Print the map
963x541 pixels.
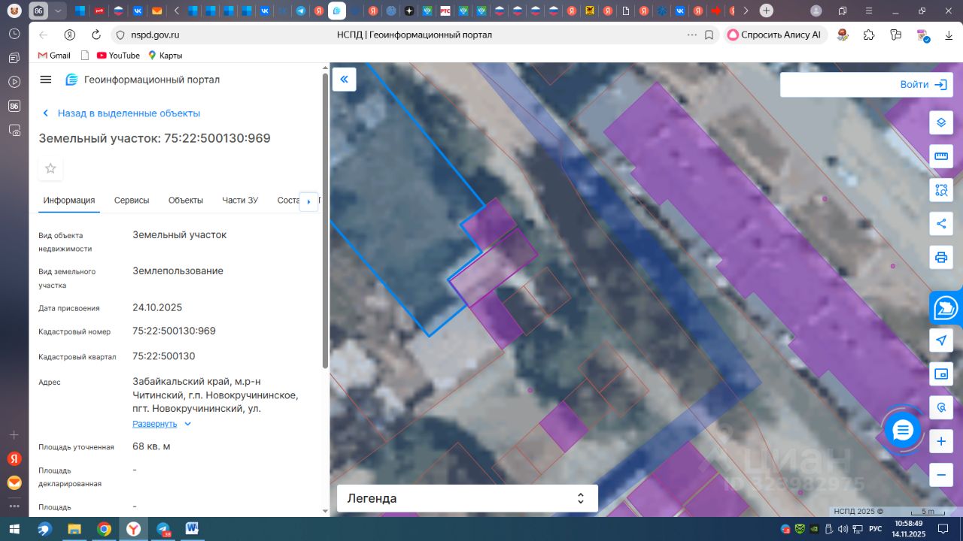(x=940, y=257)
